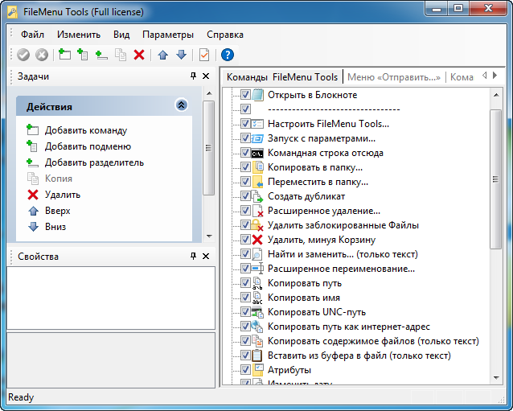Select Команды FileMenu Tools tab
Screen dimensions: 513x411
click(x=282, y=77)
